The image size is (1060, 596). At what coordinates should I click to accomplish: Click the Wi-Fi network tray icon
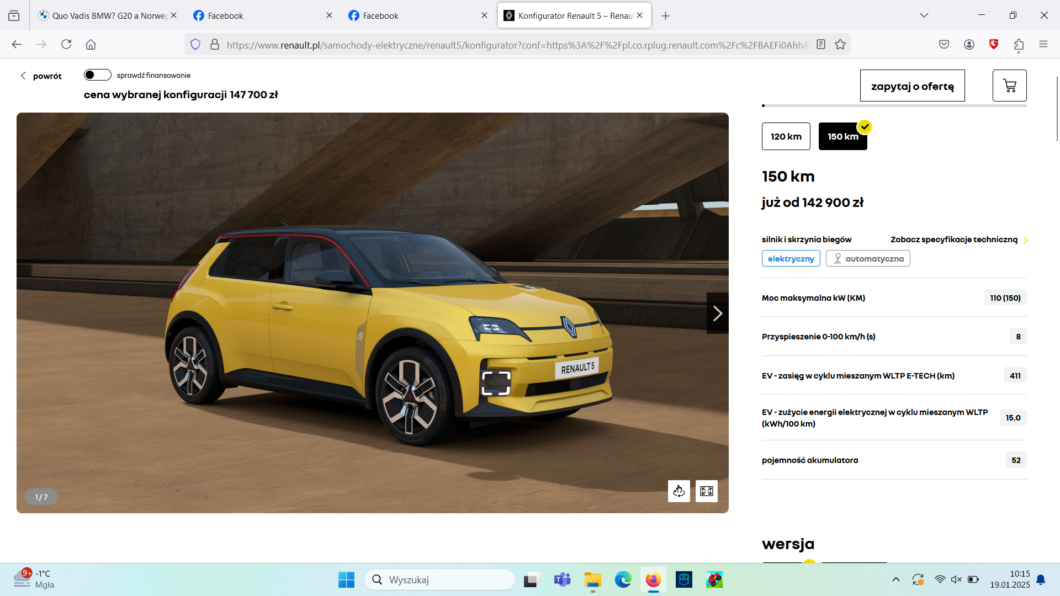point(940,579)
